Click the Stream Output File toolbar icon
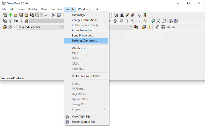Image resolution: width=205 pixels, height=126 pixels. [176, 21]
